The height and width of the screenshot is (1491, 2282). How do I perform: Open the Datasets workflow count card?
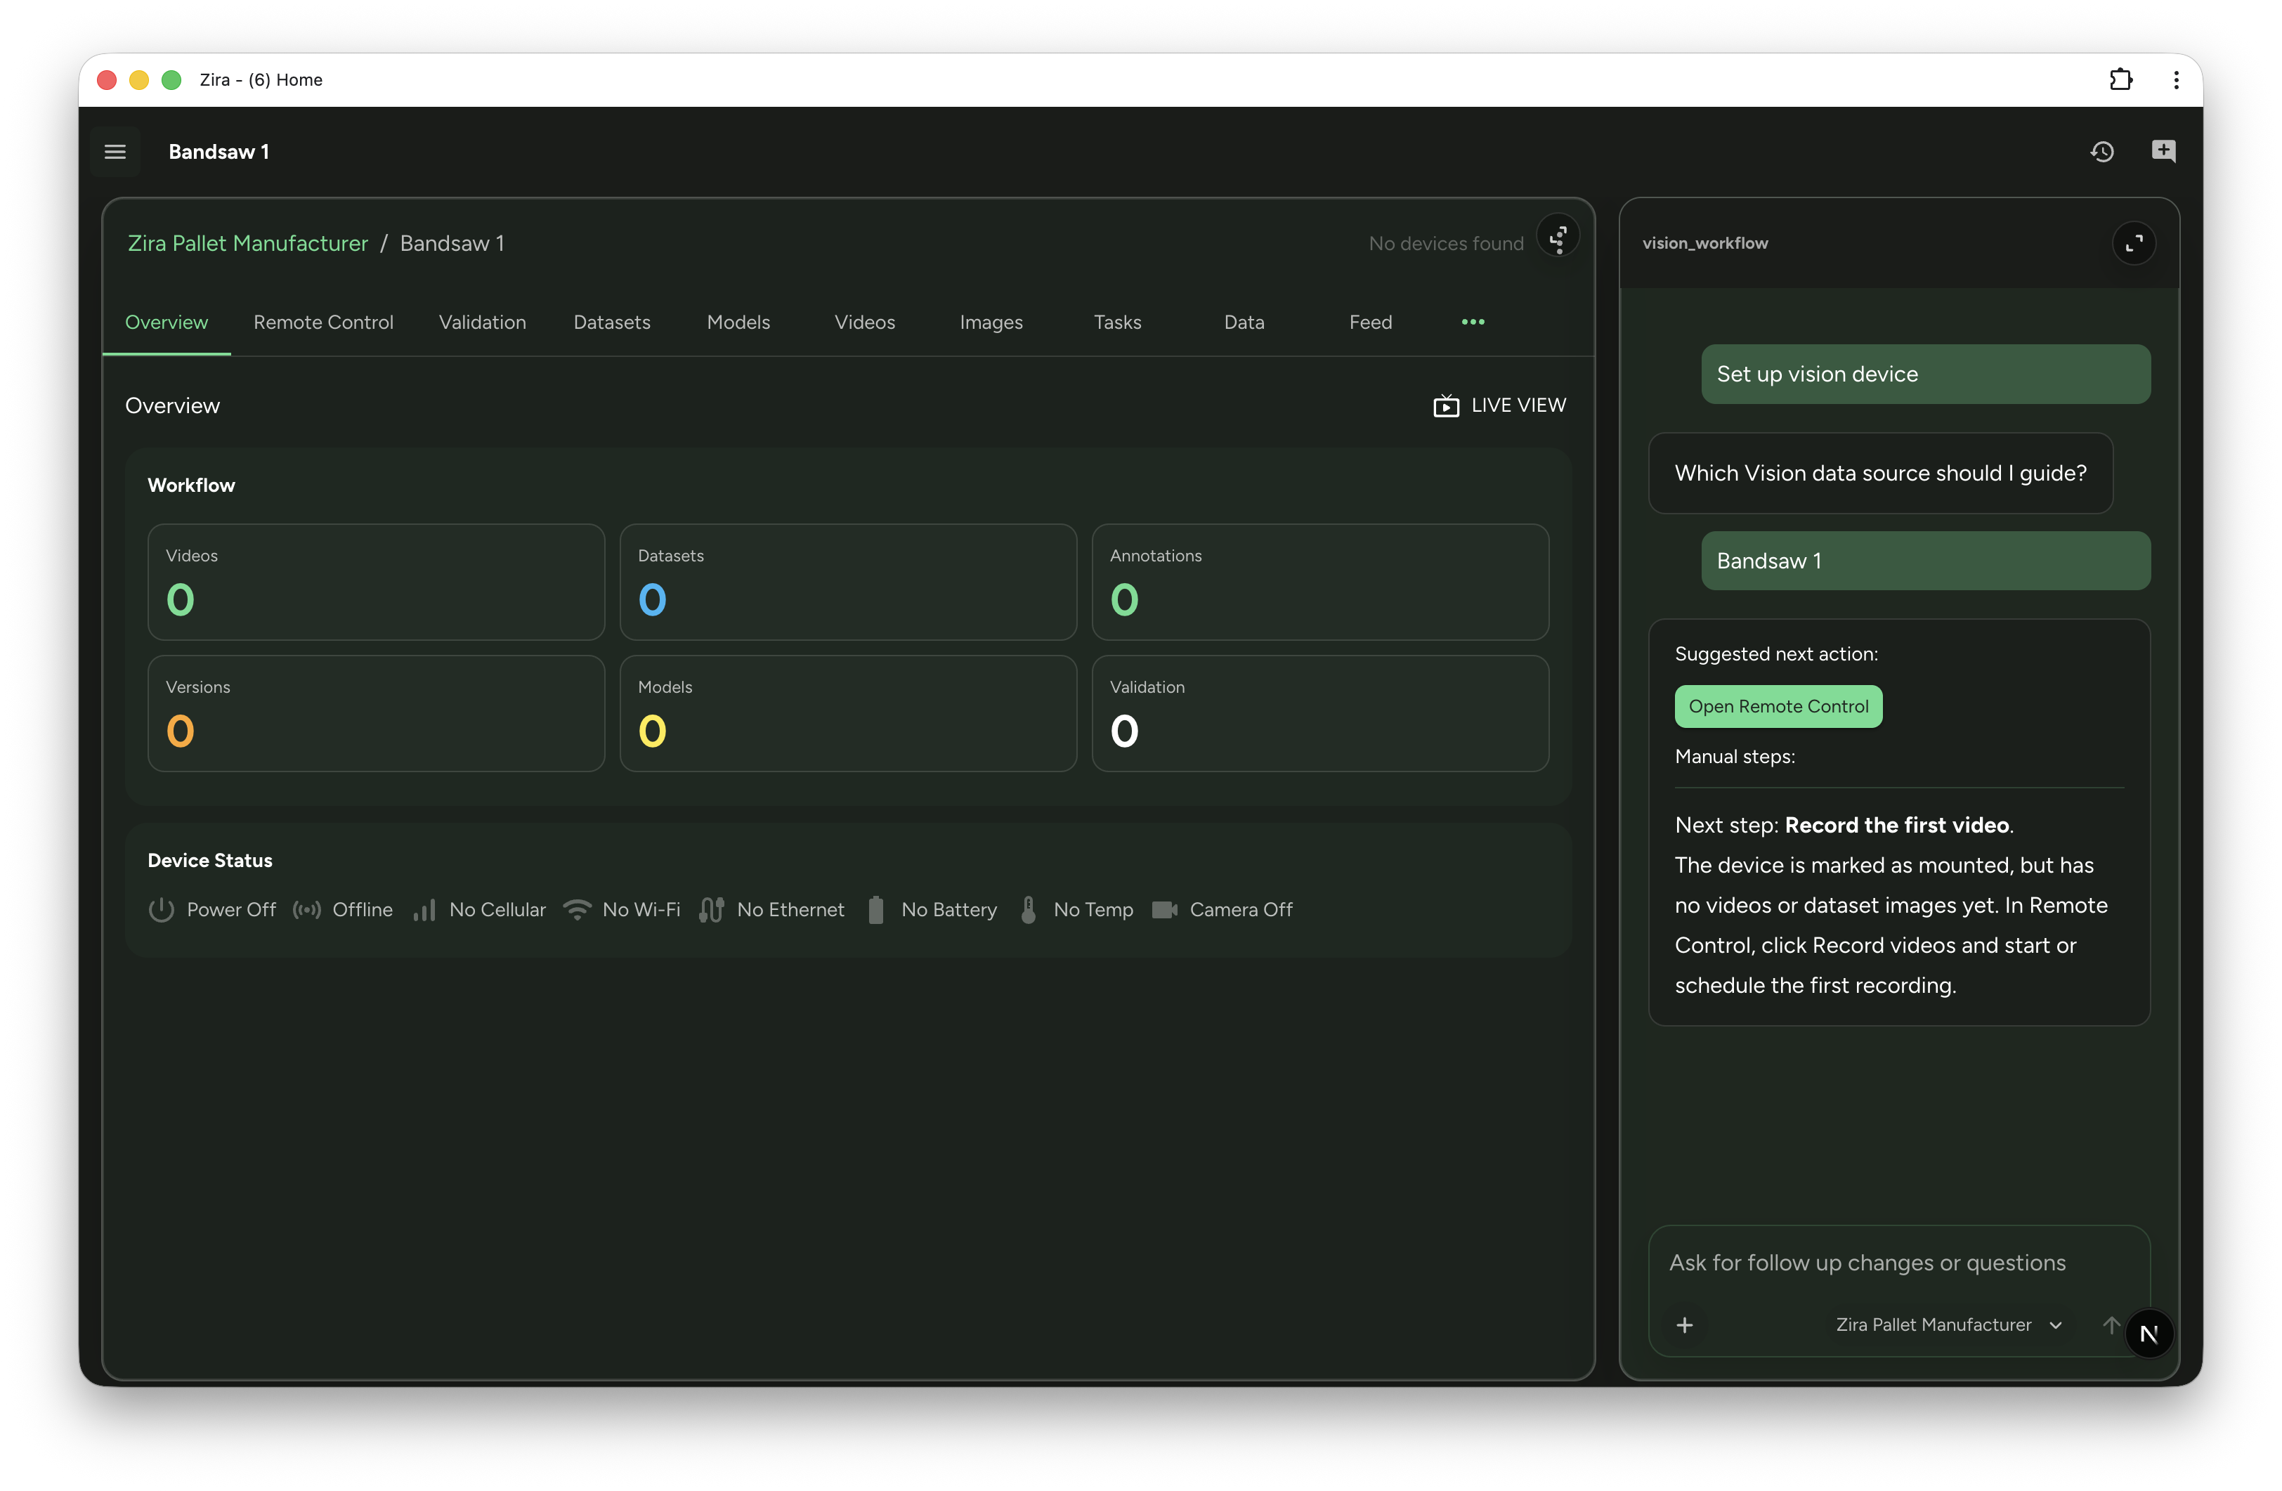point(849,582)
